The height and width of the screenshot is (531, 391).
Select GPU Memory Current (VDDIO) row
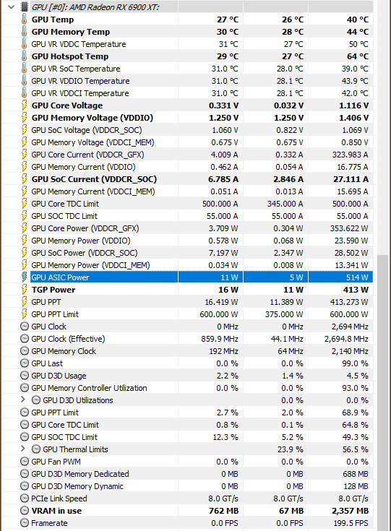[x=188, y=167]
